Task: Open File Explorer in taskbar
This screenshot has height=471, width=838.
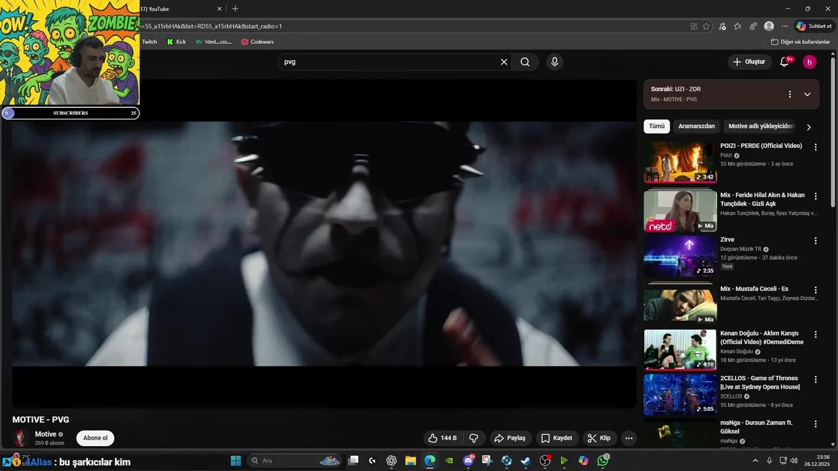Action: click(x=410, y=461)
